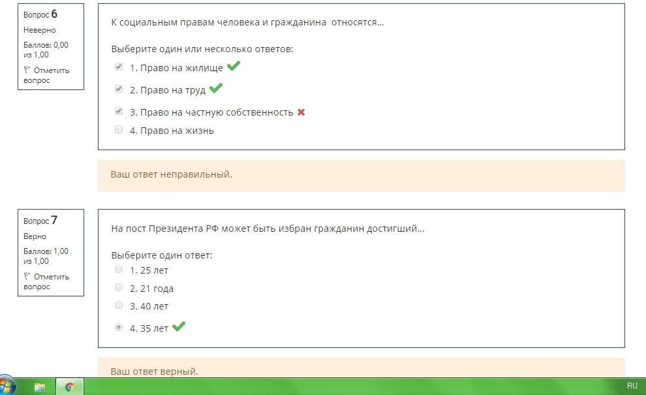646x395 pixels.
Task: Click the Вопрос 7 heading
Action: click(x=40, y=221)
